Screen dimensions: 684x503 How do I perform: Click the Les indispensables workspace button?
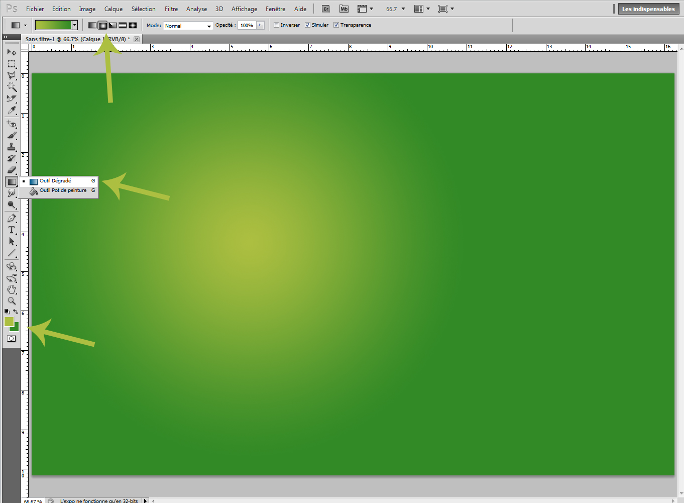(x=648, y=9)
